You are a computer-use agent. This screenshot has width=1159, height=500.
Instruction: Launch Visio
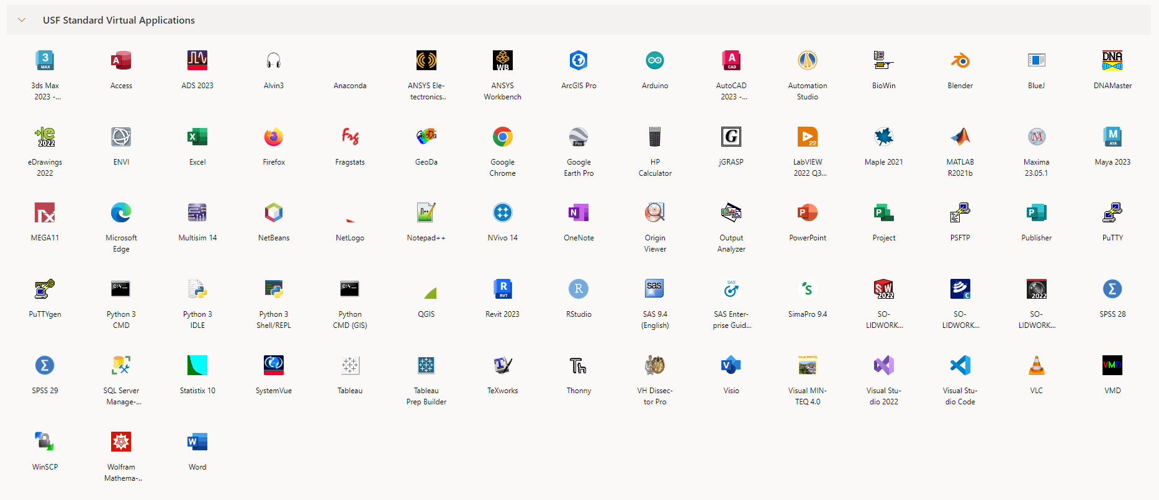click(x=731, y=366)
